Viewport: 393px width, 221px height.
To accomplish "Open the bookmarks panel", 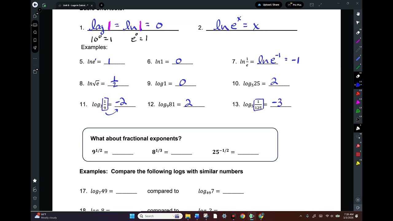I will 35,40.
